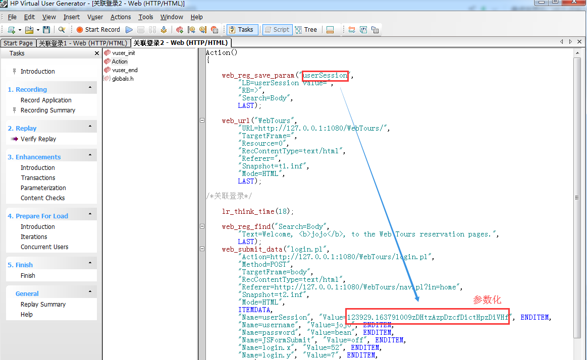Open the Window menu

[x=172, y=17]
